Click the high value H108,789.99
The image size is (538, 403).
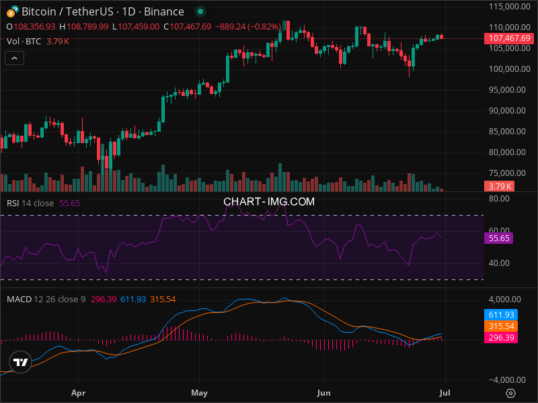(x=83, y=27)
